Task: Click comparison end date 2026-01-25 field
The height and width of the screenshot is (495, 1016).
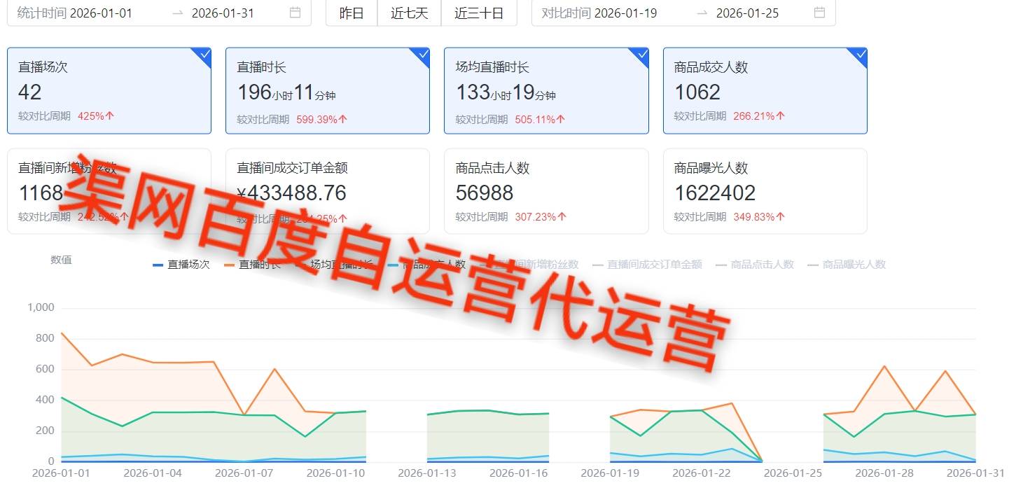Action: 747,13
